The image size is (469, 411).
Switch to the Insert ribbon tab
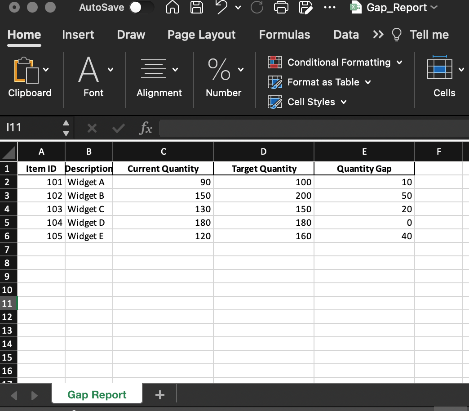(78, 35)
